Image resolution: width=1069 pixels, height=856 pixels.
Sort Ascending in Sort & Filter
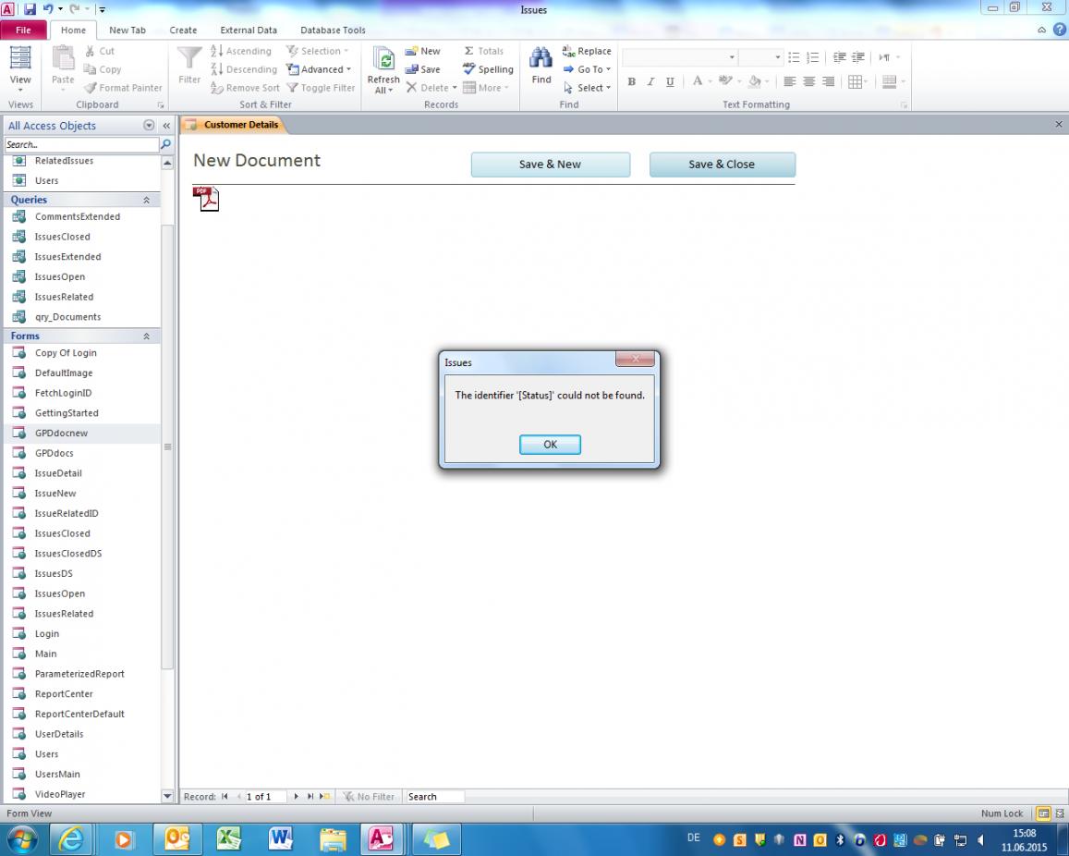240,51
